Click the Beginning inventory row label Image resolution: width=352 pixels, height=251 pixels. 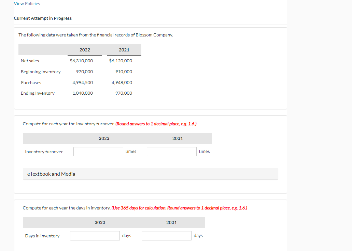[x=41, y=72]
